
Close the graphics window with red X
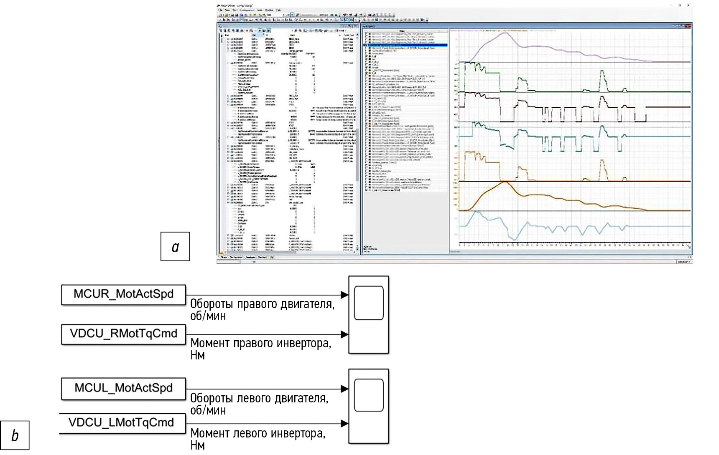click(688, 26)
